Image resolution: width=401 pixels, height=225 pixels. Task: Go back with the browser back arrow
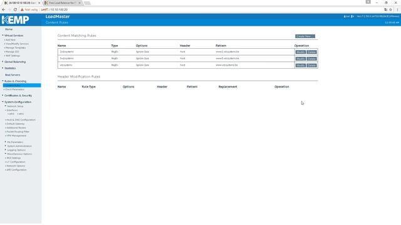tap(3, 9)
